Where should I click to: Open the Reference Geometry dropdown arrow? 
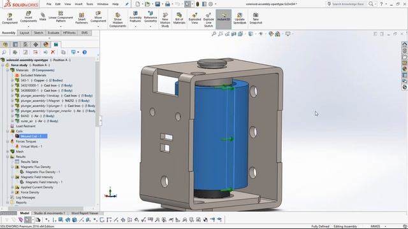point(150,27)
